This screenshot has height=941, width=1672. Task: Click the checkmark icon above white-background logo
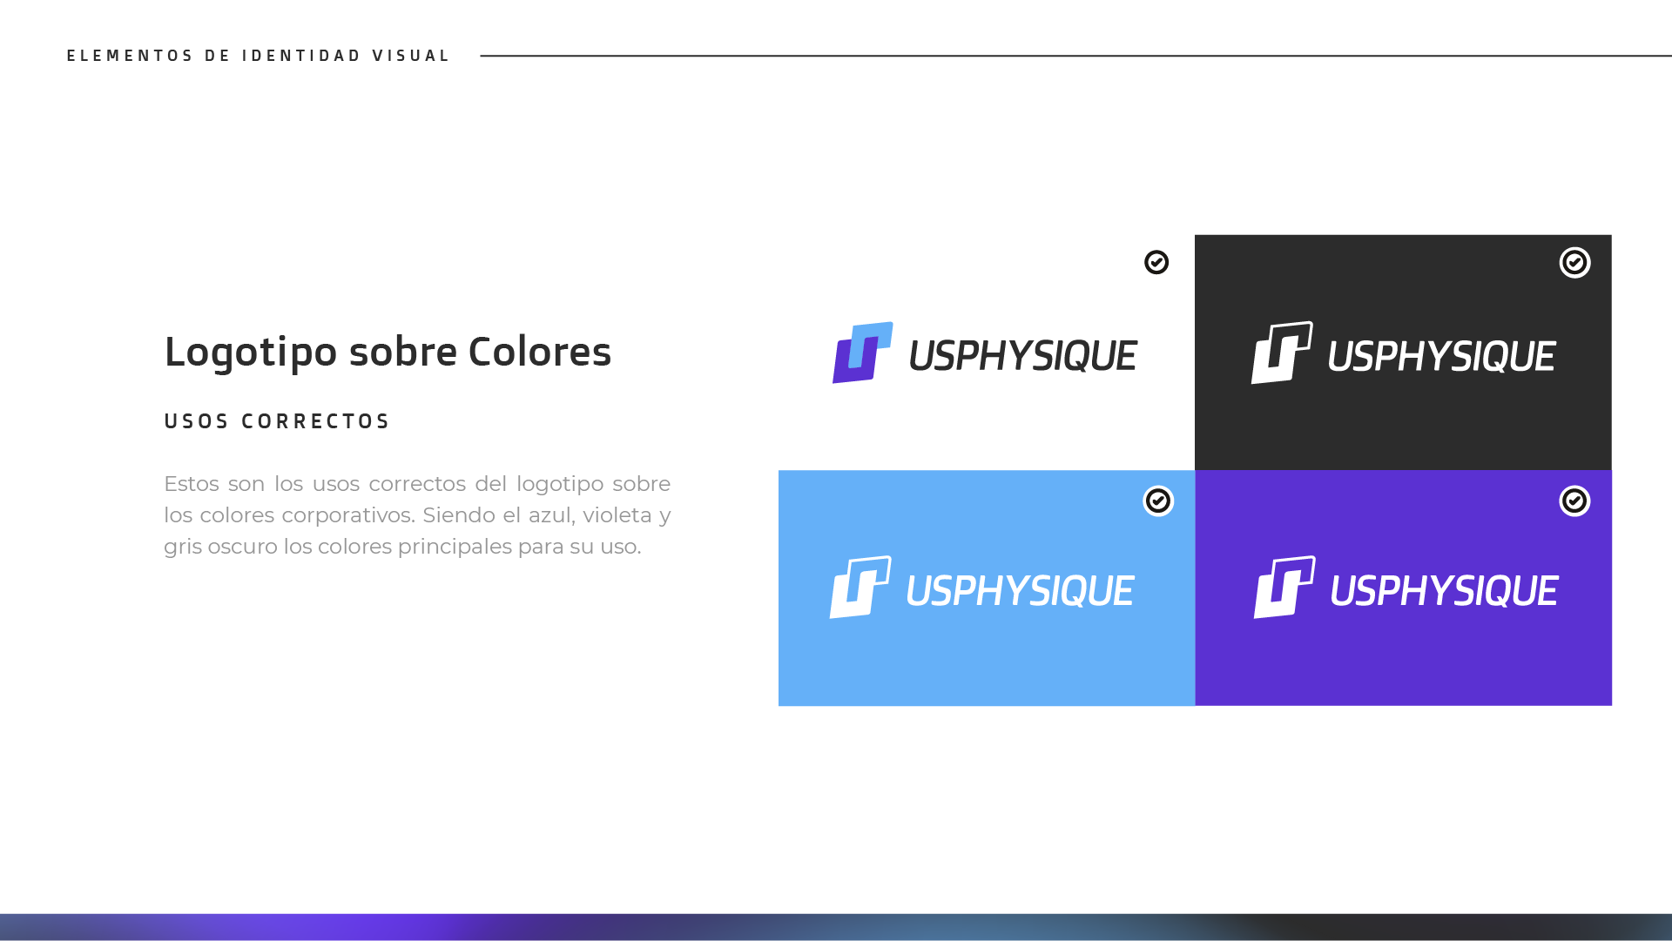click(1156, 262)
